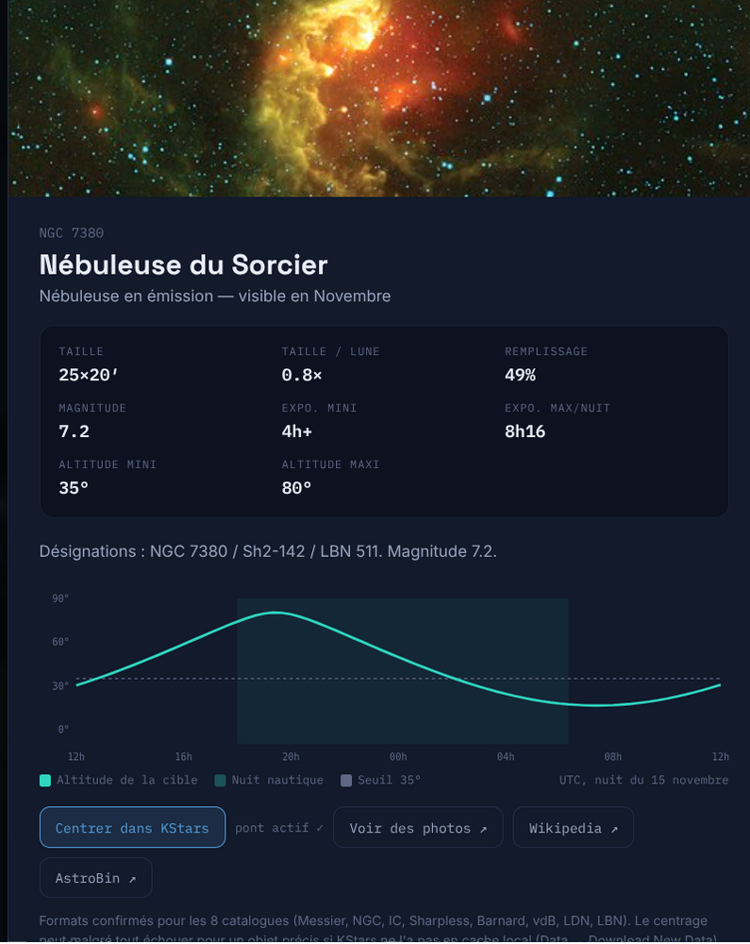This screenshot has height=944, width=750.
Task: Open the AstroBin external link
Action: point(95,878)
